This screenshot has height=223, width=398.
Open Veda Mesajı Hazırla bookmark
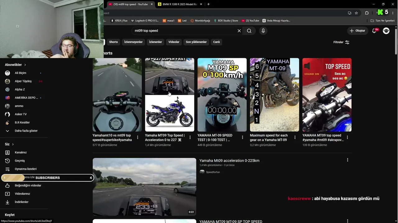tap(276, 21)
